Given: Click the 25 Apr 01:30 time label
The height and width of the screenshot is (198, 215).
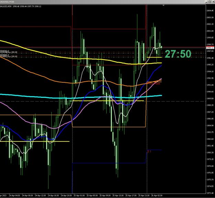Looking at the screenshot, I should coord(79,196).
